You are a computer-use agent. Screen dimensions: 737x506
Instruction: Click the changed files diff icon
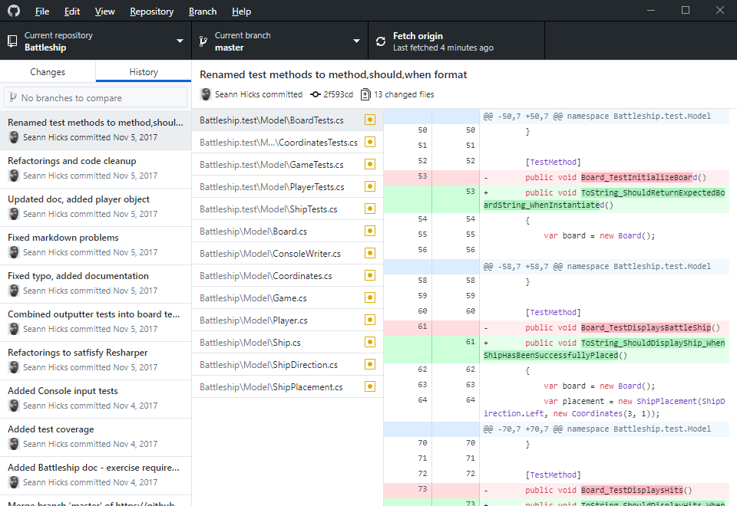(365, 94)
